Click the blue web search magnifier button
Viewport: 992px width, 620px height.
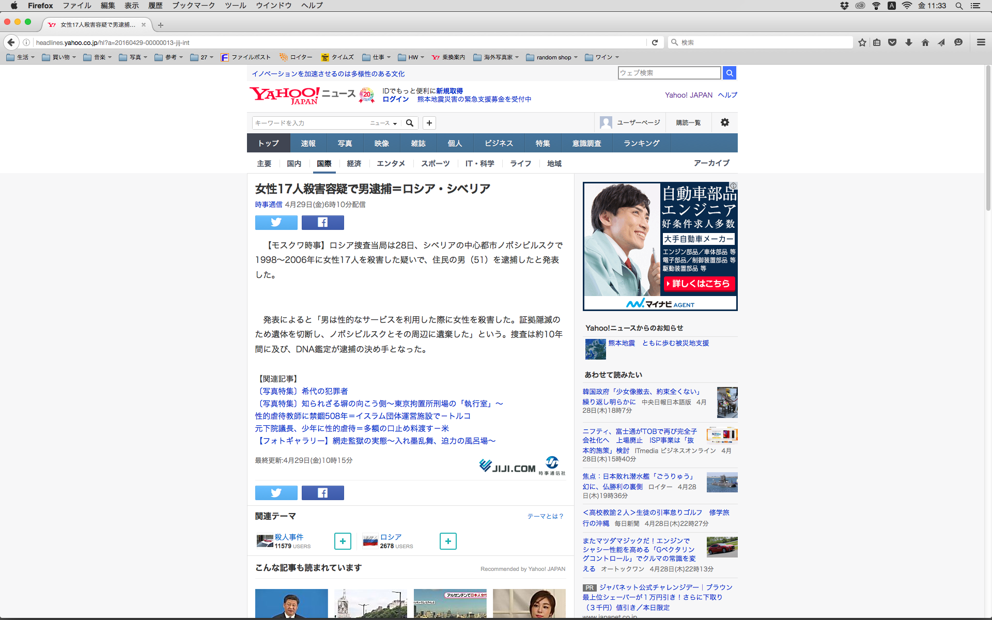729,73
